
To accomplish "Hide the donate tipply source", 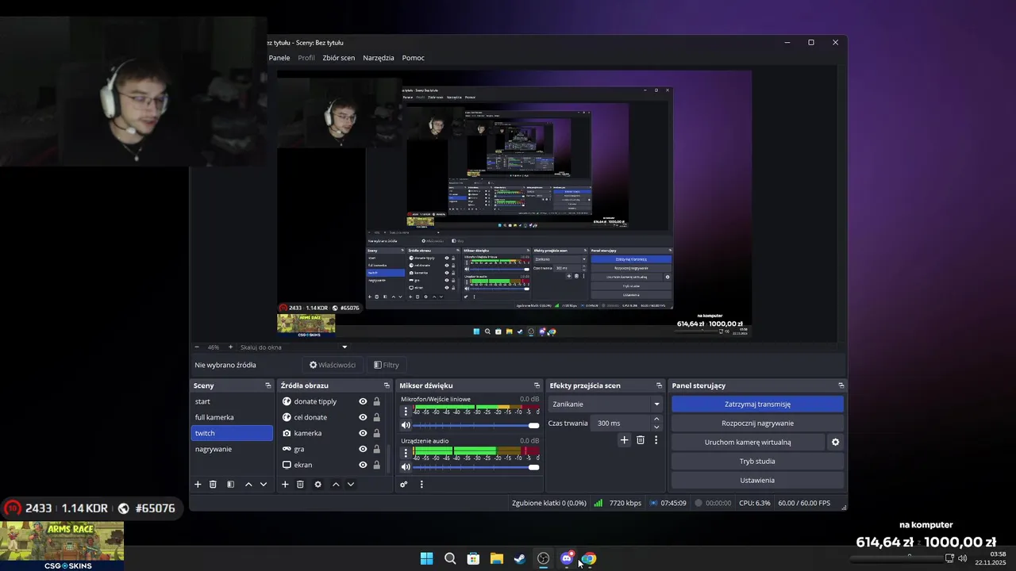I will point(363,401).
